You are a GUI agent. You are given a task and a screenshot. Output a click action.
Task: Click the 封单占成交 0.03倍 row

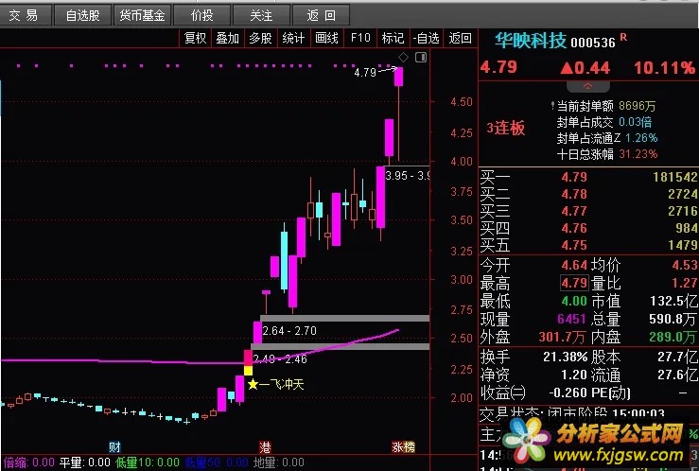(604, 122)
